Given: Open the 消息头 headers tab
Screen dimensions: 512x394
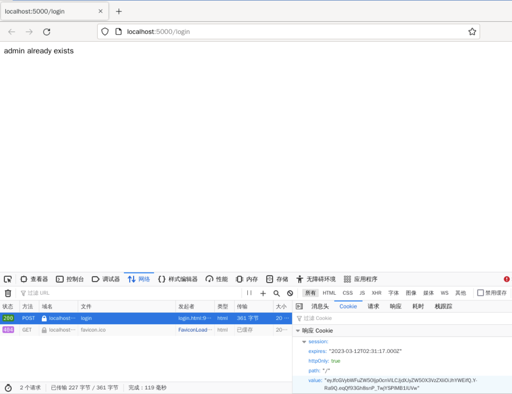Looking at the screenshot, I should click(320, 306).
